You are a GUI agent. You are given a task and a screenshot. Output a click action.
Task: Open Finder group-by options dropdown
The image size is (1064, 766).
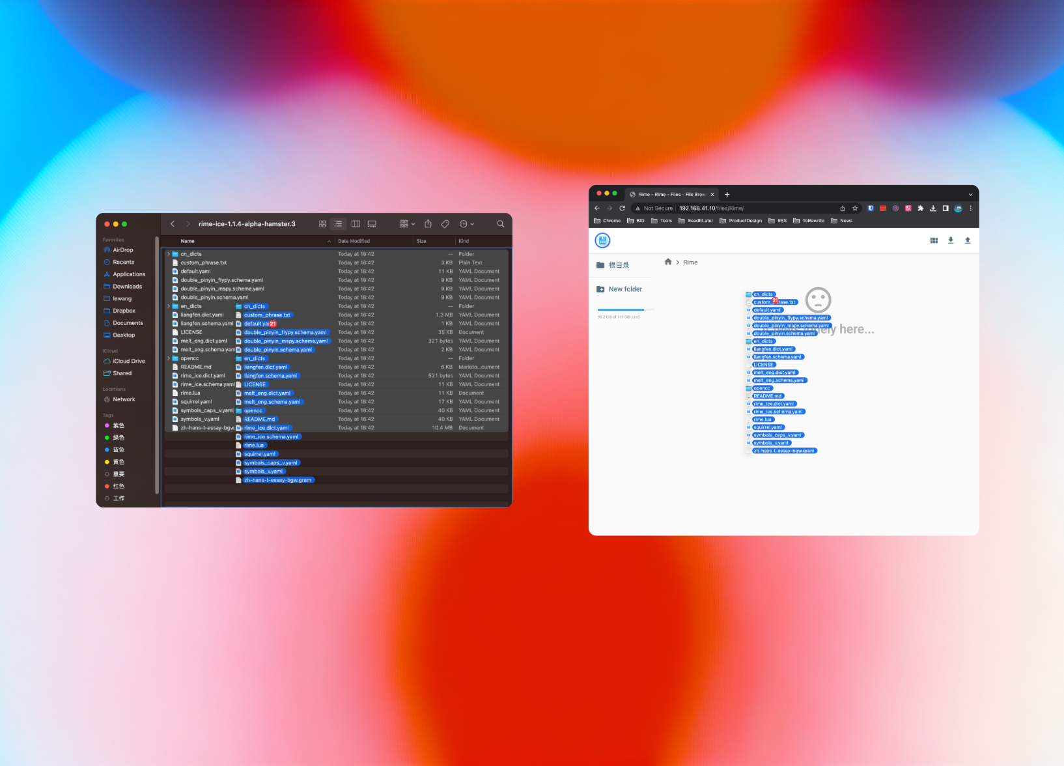click(x=407, y=224)
